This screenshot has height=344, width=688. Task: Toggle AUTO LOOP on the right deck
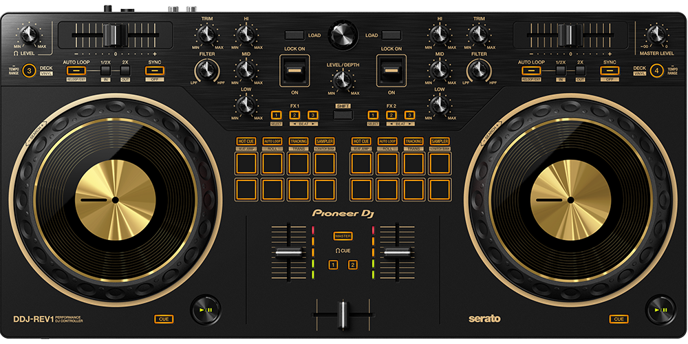(x=530, y=70)
